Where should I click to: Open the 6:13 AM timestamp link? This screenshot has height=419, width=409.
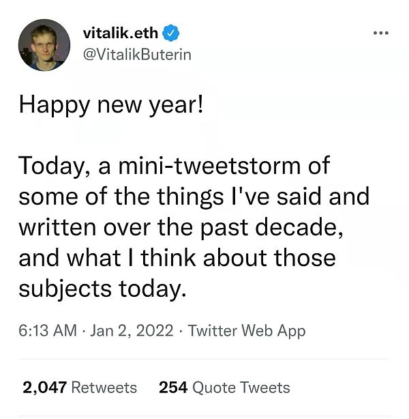coord(47,331)
